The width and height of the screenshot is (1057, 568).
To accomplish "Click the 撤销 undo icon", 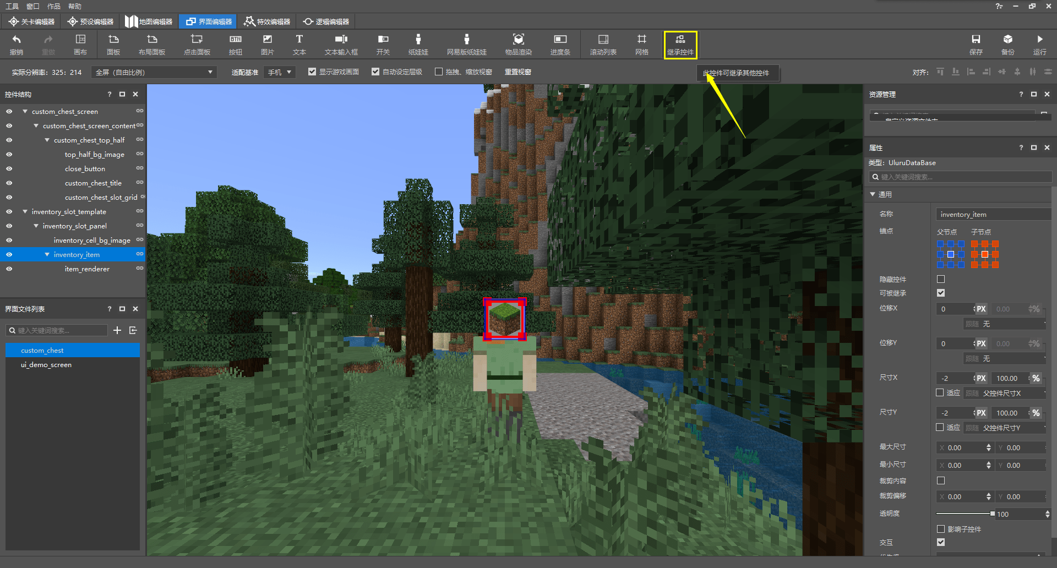I will coord(17,44).
